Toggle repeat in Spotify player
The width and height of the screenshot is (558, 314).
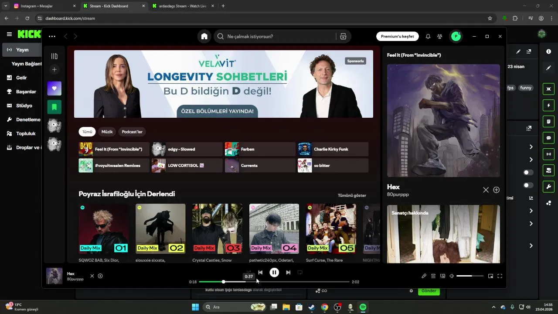pos(300,273)
